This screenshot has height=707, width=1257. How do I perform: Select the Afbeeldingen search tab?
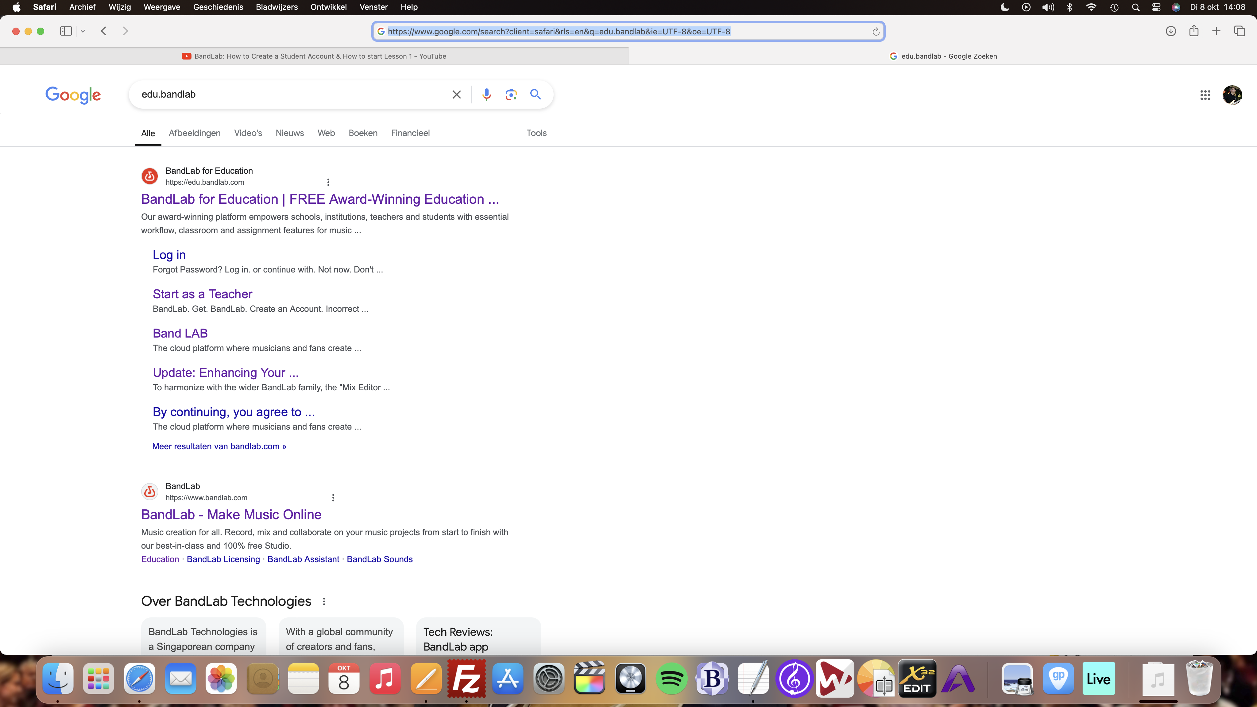194,133
